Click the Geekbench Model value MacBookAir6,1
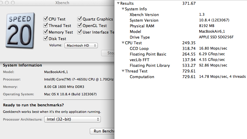Screen dimensions: 247x139 point(56,72)
